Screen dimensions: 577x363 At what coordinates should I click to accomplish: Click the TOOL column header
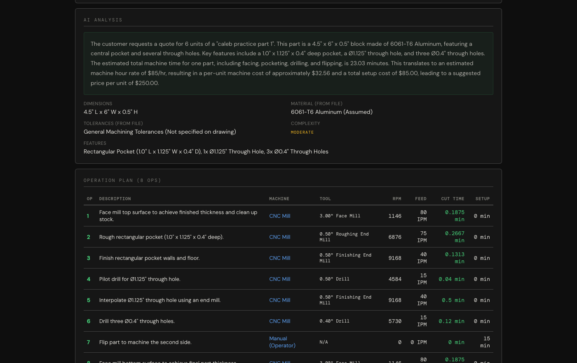[325, 199]
